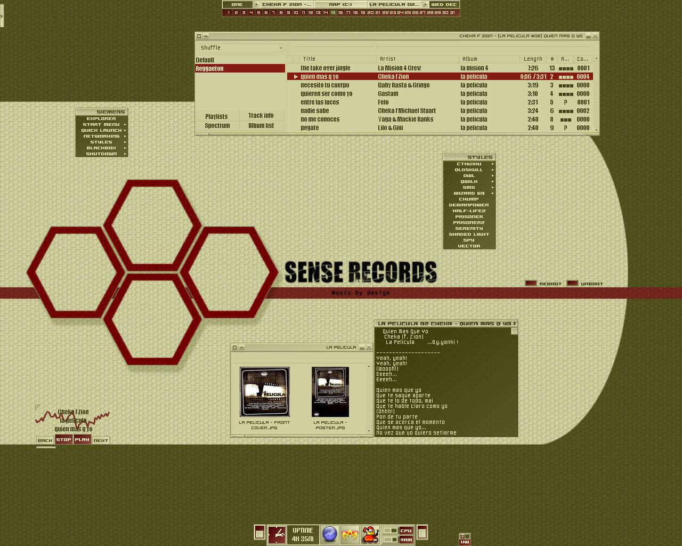This screenshot has width=682, height=546.
Task: Open the red robot icon in the dock
Action: point(370,534)
